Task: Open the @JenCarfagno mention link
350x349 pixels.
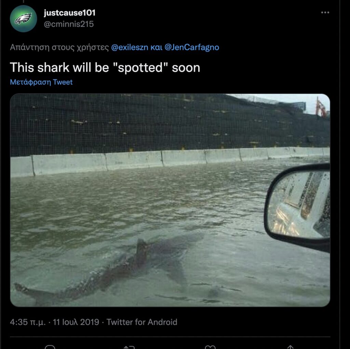Action: [192, 47]
